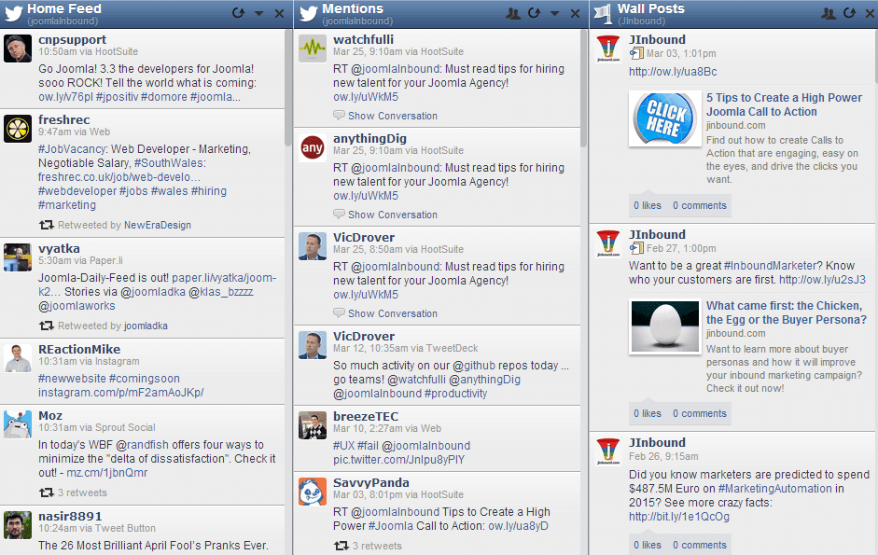Click 0 comments on Feb 27 wall post
Image resolution: width=878 pixels, height=555 pixels.
click(x=700, y=413)
